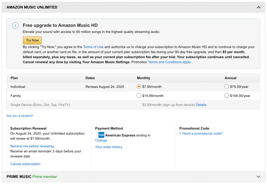This screenshot has height=184, width=267.
Task: Click the Promotional Code heading
Action: point(194,128)
